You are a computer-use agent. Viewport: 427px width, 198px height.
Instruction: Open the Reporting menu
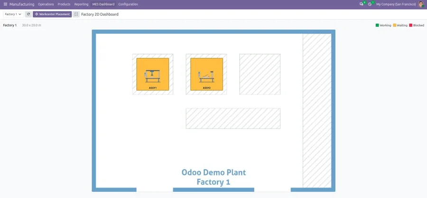click(x=81, y=4)
